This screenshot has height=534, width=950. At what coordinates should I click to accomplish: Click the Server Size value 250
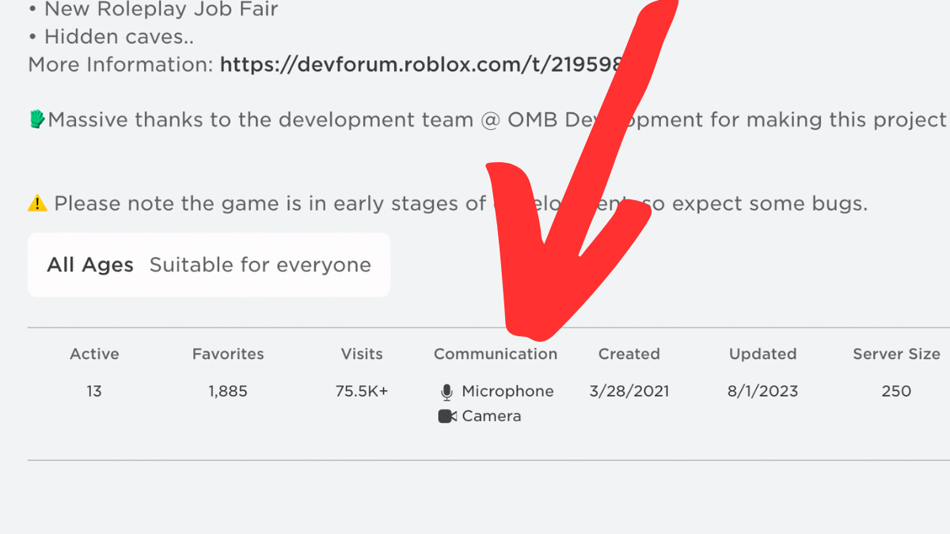896,392
